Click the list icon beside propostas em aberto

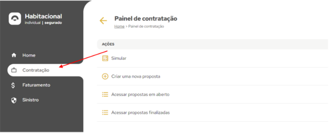[105, 95]
